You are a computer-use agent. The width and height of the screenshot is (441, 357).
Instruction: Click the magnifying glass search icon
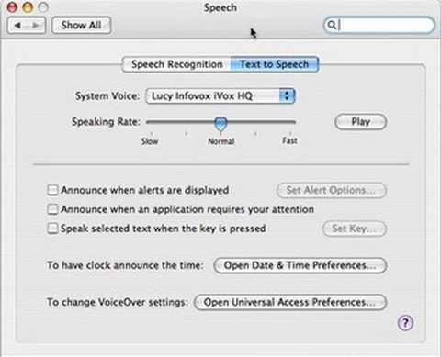[332, 25]
